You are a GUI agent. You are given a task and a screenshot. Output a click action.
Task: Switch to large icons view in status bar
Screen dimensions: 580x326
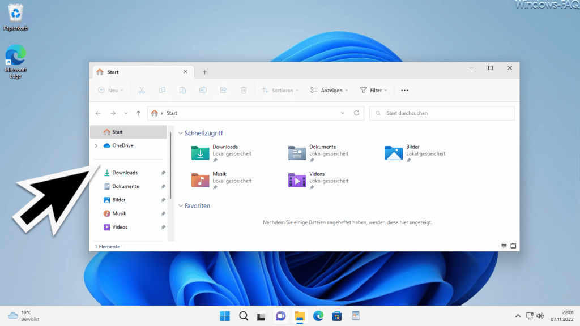(513, 246)
